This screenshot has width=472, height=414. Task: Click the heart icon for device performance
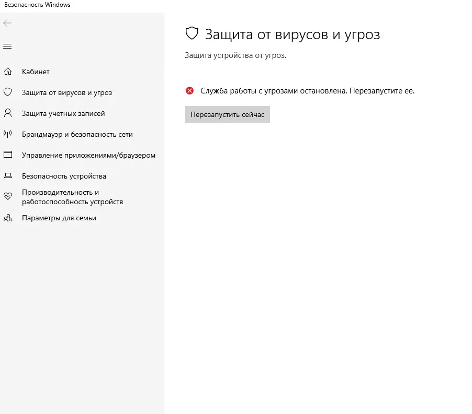8,196
